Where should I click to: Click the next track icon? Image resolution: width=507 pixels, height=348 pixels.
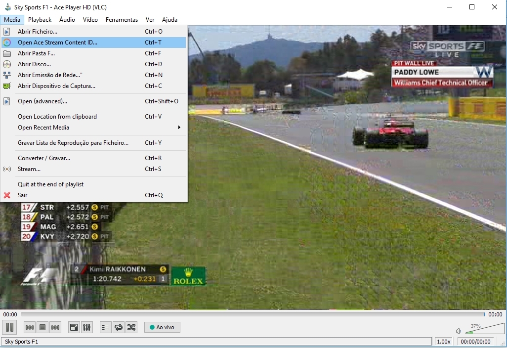pyautogui.click(x=55, y=327)
